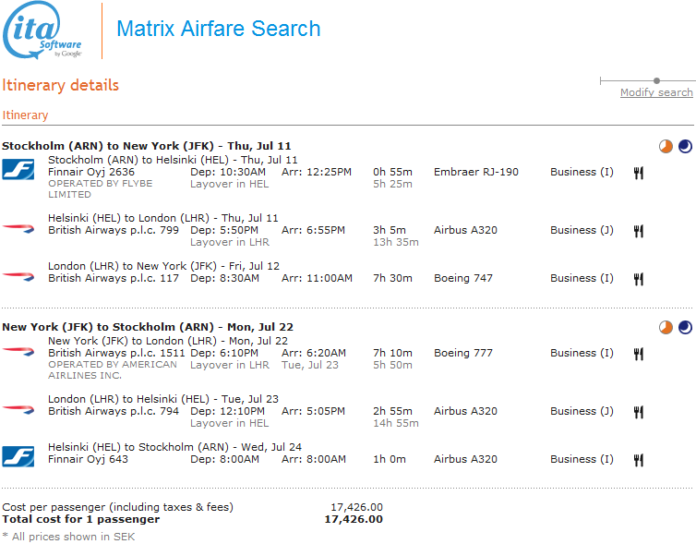Click the meal icon for Finnair 2636
The height and width of the screenshot is (544, 696).
click(638, 173)
